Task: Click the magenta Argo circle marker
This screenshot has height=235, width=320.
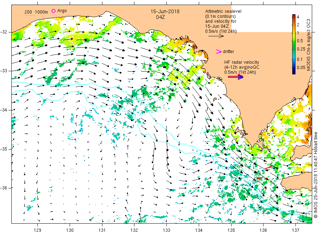Action: pos(53,11)
